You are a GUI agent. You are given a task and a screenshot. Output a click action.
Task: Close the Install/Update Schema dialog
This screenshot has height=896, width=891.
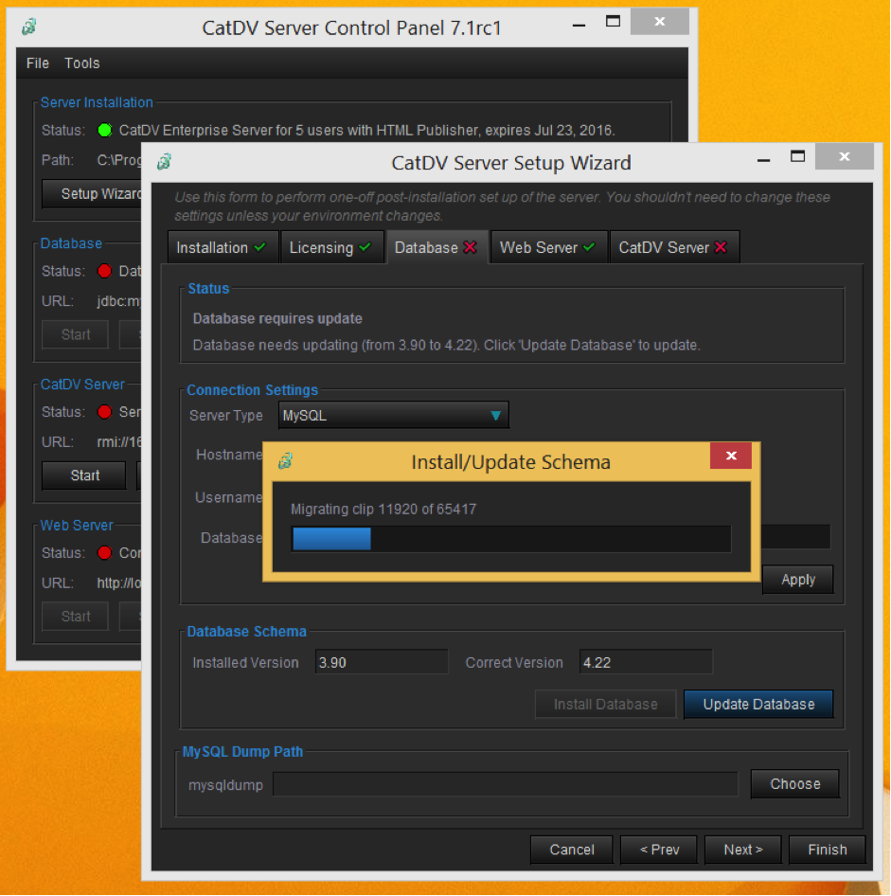click(x=730, y=457)
